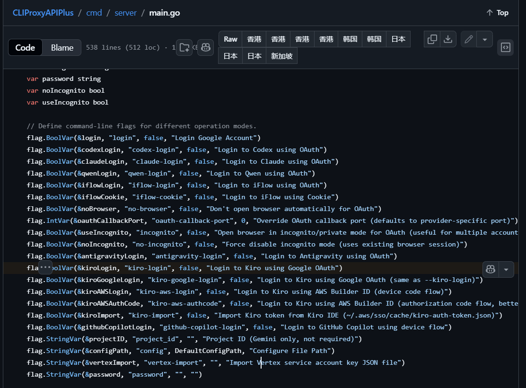Open the CLIProxyAPIPlus repository breadcrumb link
Screen dimensions: 526x388
point(43,13)
